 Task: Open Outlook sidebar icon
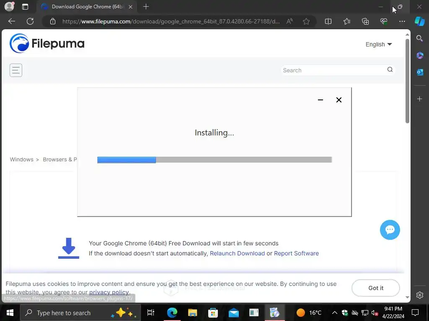pyautogui.click(x=420, y=72)
